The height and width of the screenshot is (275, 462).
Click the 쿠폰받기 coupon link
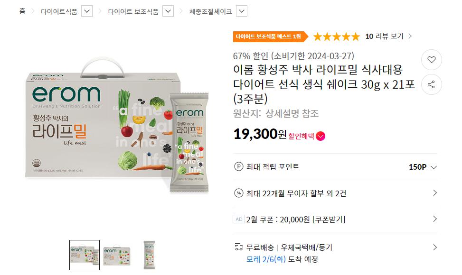pyautogui.click(x=329, y=219)
